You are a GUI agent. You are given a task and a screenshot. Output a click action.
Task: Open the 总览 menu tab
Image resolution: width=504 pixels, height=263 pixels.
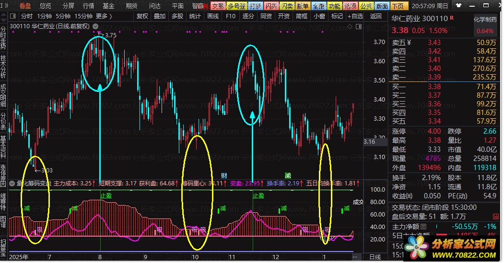click(46, 6)
